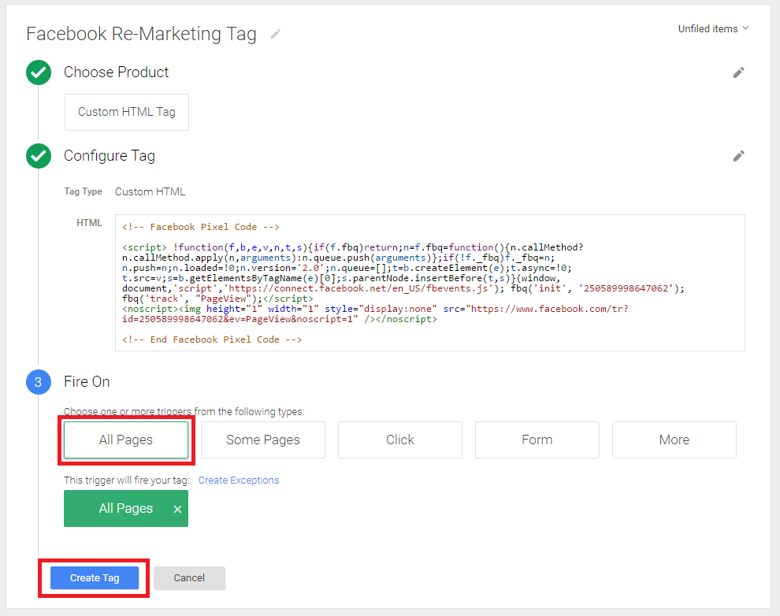Image resolution: width=780 pixels, height=616 pixels.
Task: Select the Some Pages trigger type
Action: click(263, 440)
